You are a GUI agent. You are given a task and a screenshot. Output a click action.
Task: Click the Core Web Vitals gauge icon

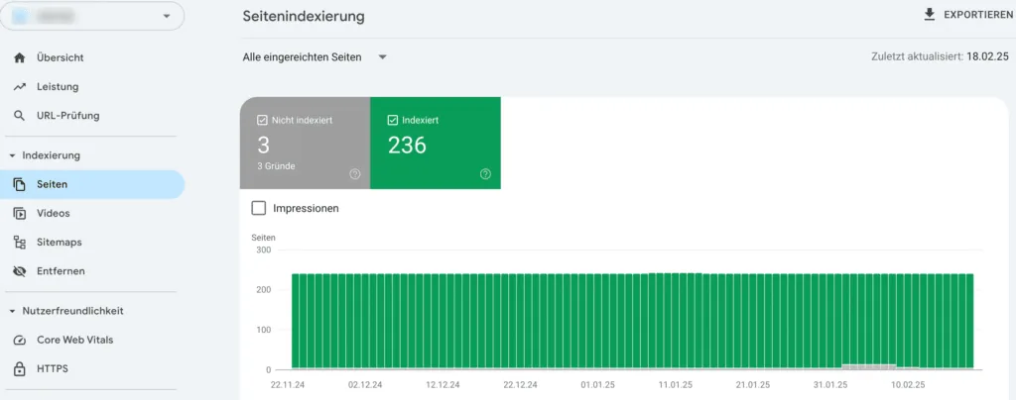20,340
